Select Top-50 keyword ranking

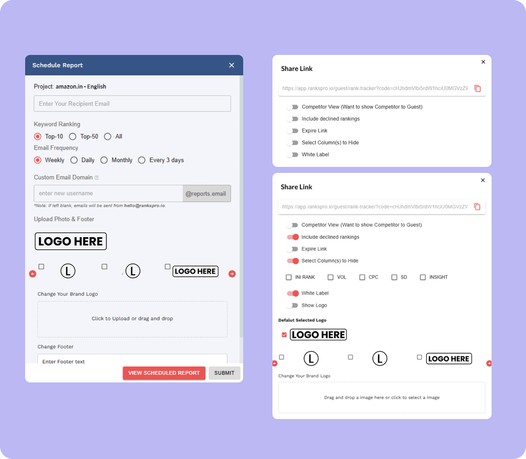[72, 137]
